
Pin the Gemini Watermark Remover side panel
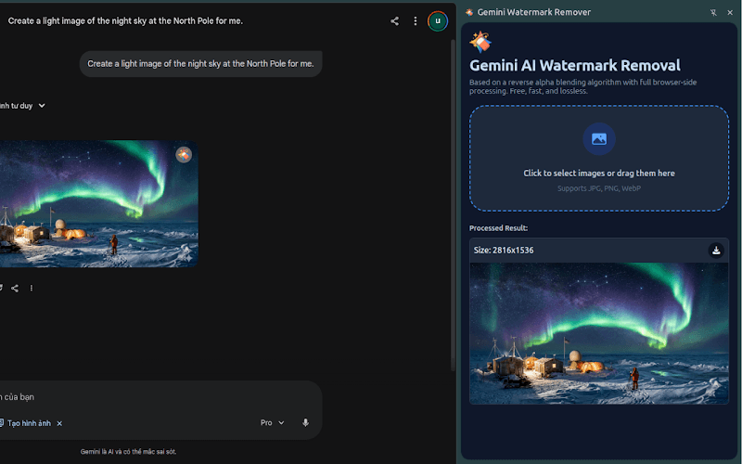tap(712, 12)
